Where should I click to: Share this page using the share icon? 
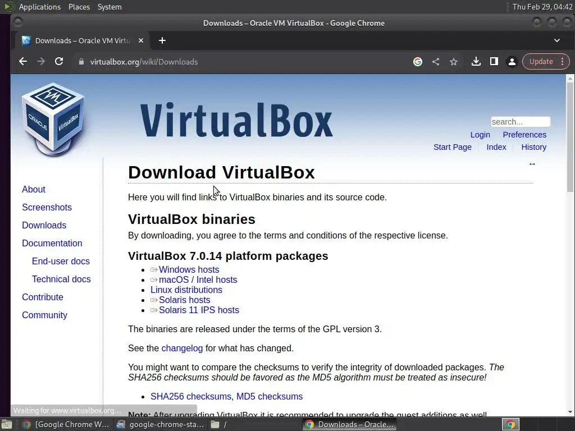coord(436,62)
